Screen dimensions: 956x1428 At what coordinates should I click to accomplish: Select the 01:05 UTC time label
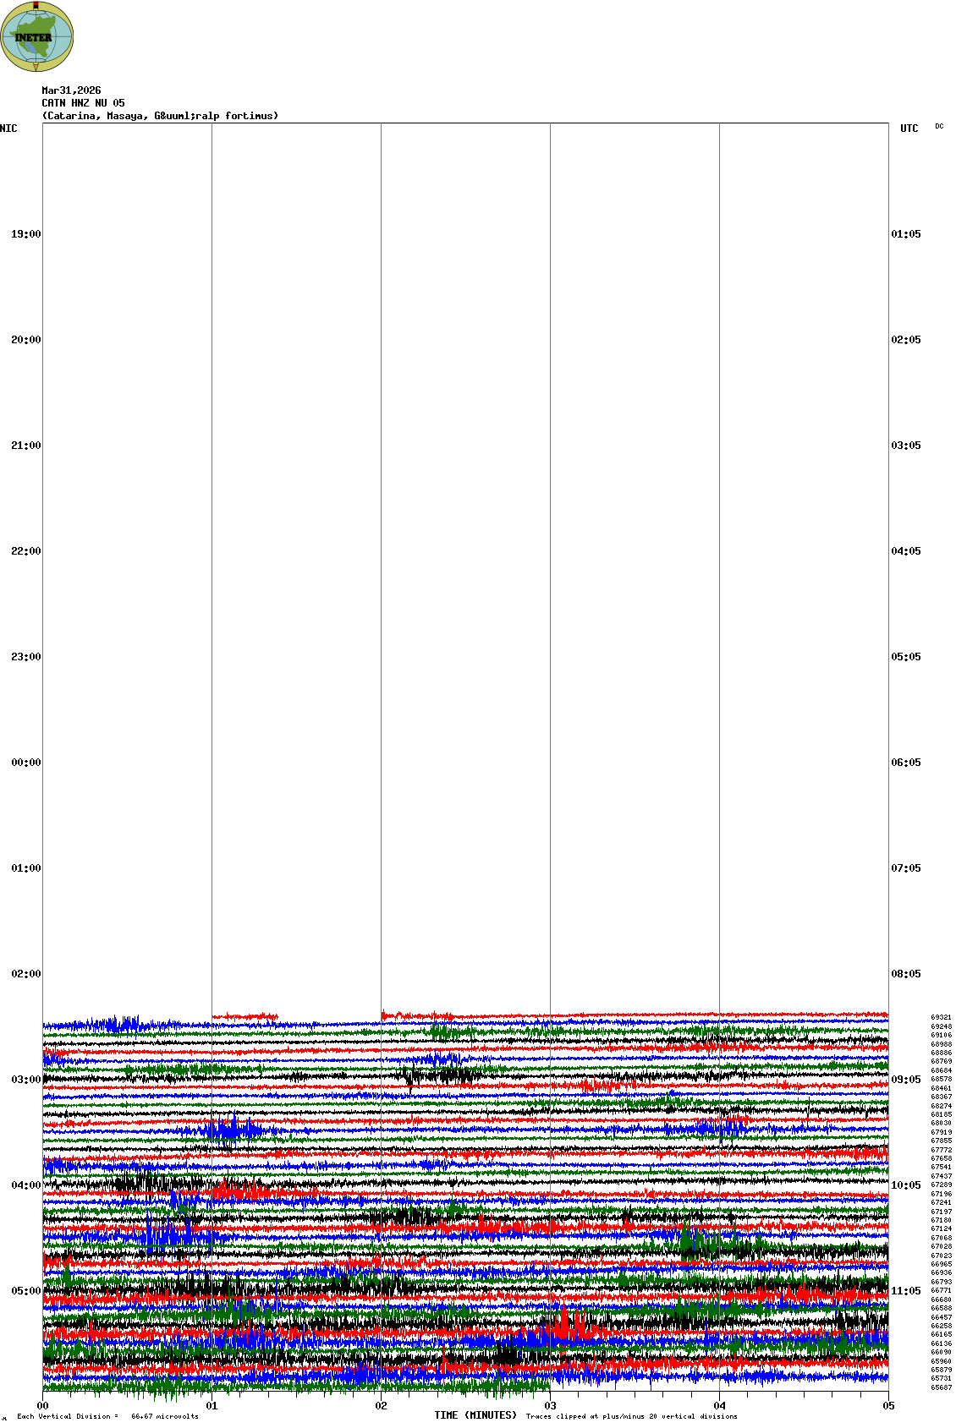[x=905, y=234]
